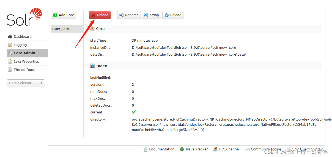Screen dimensions: 332x157
Task: Click the Java Properties icon
Action: tap(10, 62)
